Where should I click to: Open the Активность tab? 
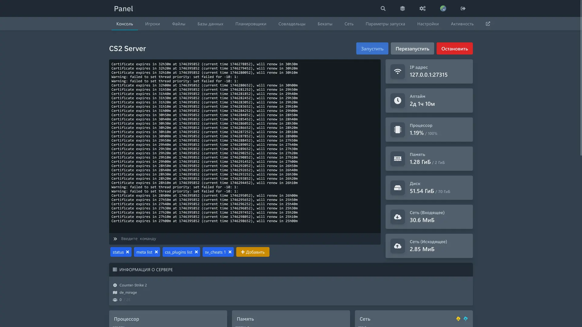coord(462,24)
